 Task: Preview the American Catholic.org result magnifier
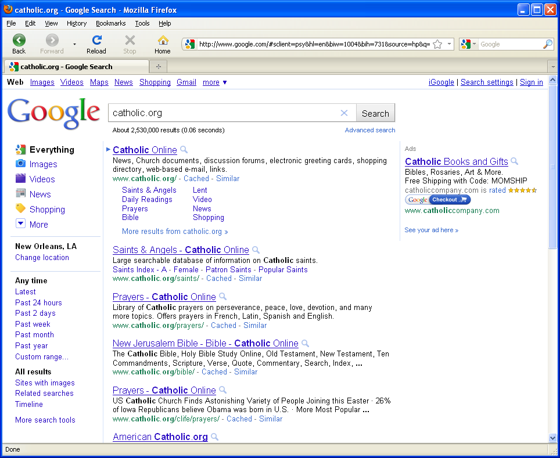pyautogui.click(x=214, y=437)
